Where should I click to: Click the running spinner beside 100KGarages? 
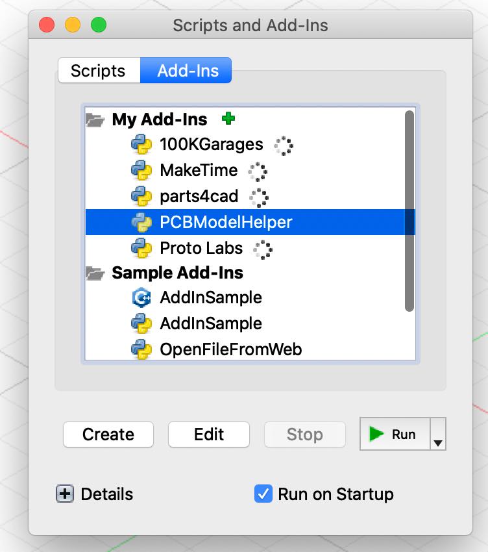click(284, 145)
